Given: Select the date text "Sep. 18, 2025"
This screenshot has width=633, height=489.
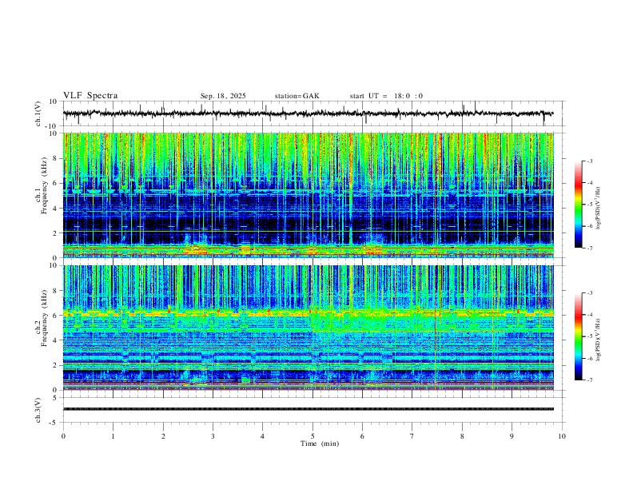Looking at the screenshot, I should (x=223, y=96).
